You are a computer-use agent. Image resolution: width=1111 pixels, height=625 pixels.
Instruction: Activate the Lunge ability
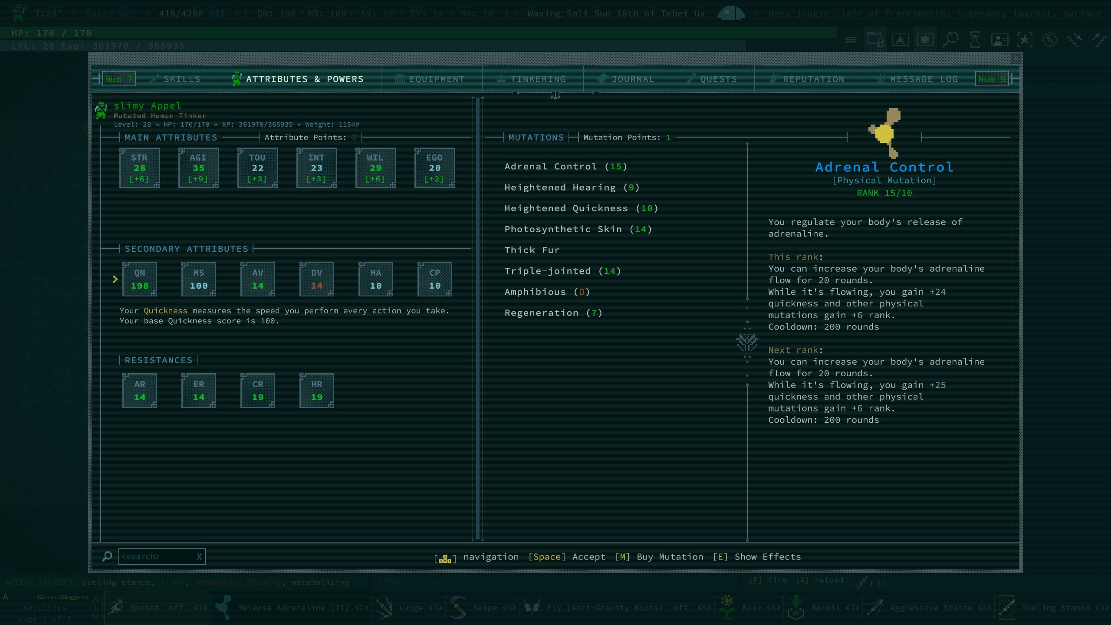tap(408, 608)
